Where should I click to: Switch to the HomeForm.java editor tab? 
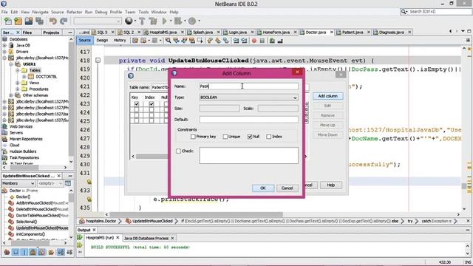[x=276, y=32]
